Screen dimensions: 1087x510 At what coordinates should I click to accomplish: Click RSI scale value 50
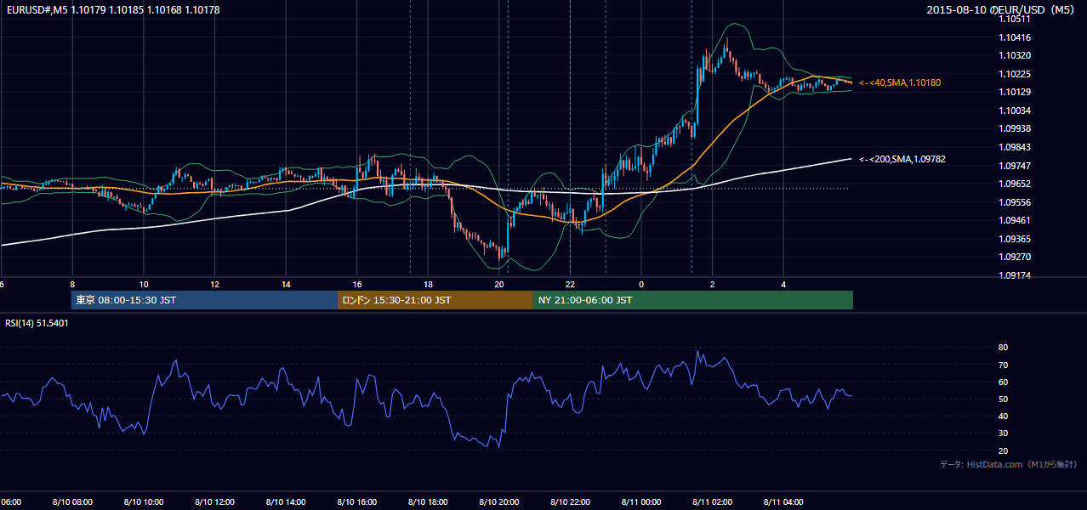coord(1003,399)
